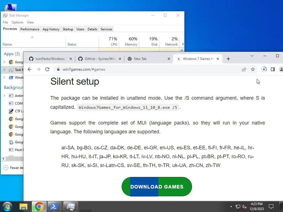
Task: Close the Windows 7 Games tab
Action: tap(218, 59)
